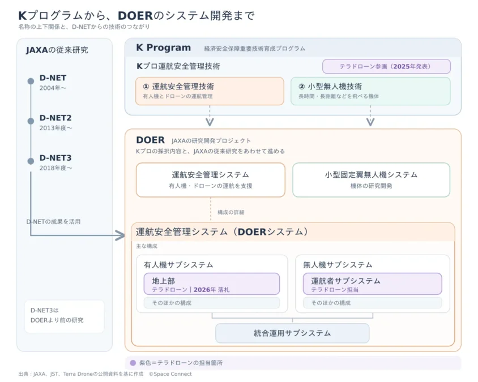Click the title 'Kプログラムから、DOERのシステム開発まで'

(136, 15)
